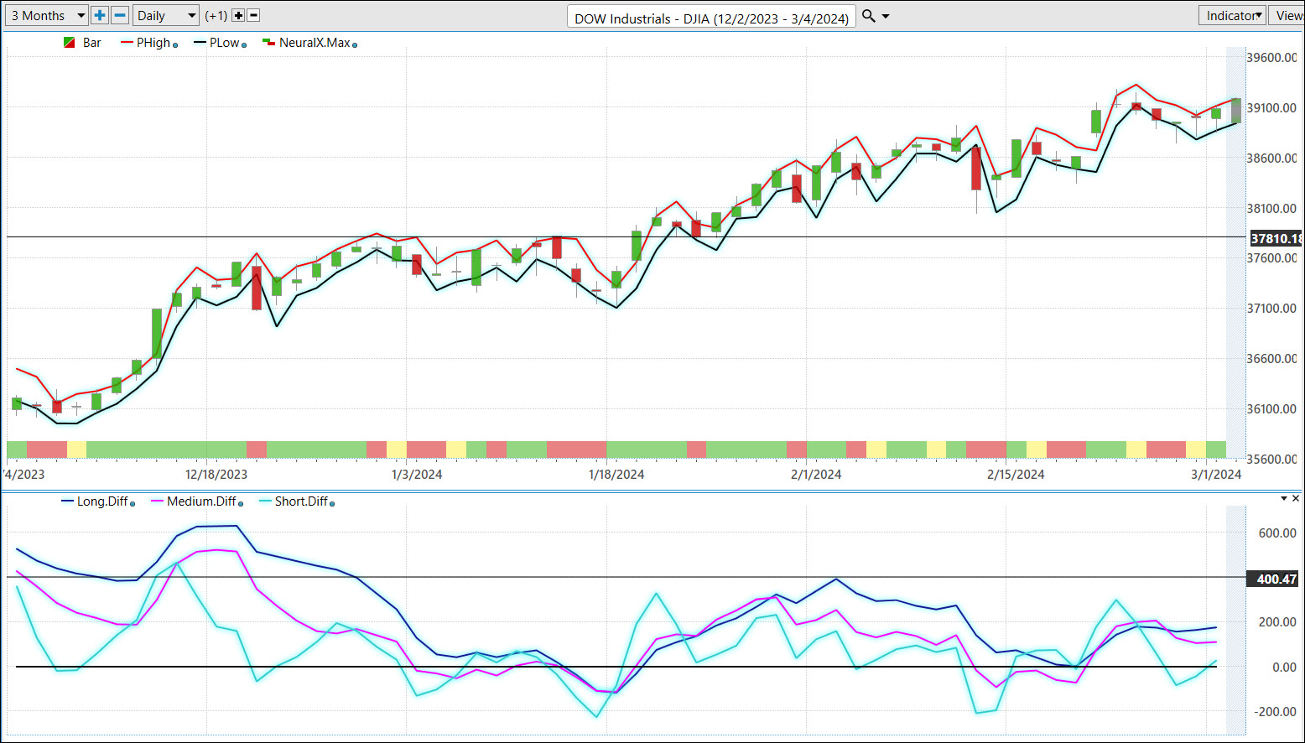The width and height of the screenshot is (1305, 743).
Task: Click the 12/18/2023 date axis label
Action: [x=216, y=475]
